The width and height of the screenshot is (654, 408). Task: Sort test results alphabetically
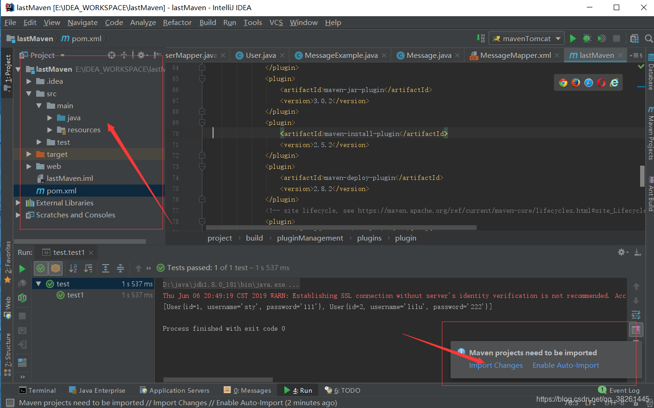coord(73,268)
